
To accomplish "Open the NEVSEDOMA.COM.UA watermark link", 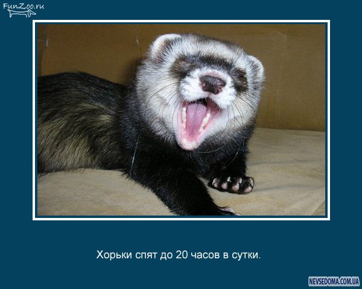I will (334, 281).
